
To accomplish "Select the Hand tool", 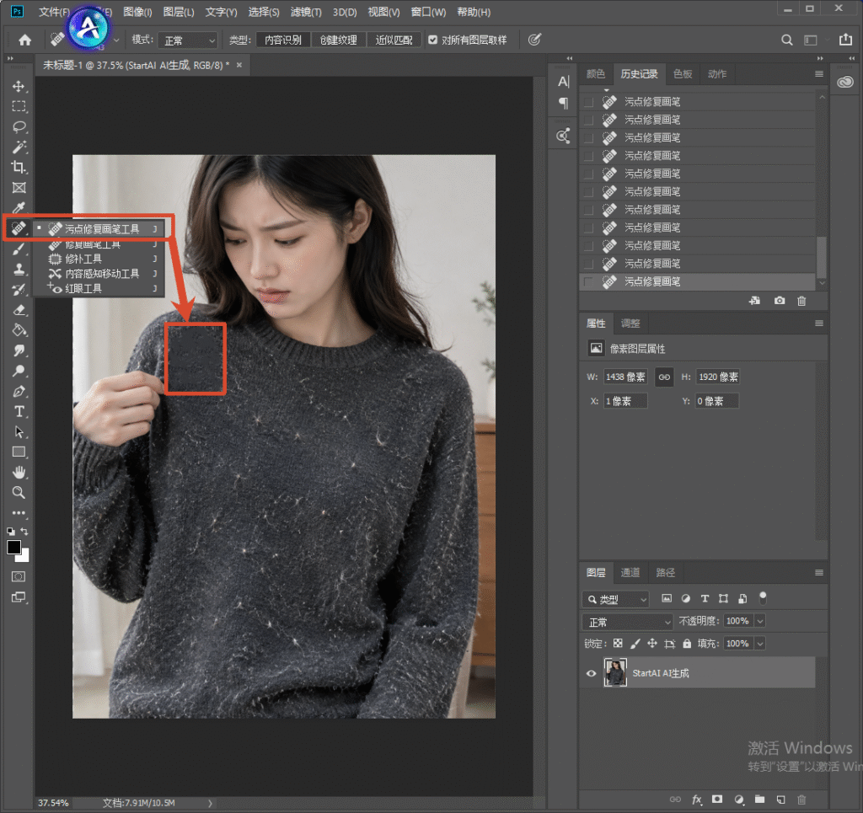I will tap(19, 472).
